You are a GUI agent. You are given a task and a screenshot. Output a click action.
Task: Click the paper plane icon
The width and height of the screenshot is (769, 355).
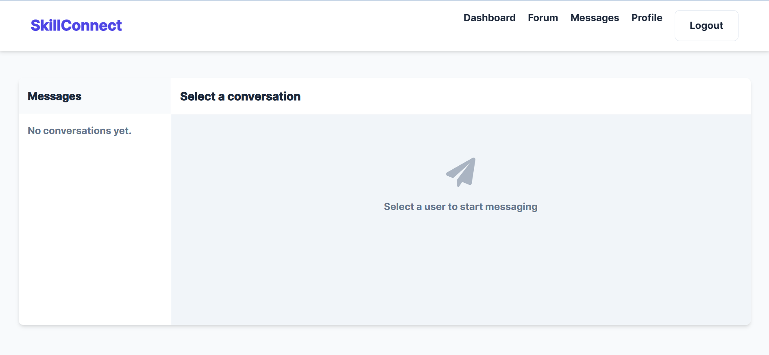pos(461,172)
